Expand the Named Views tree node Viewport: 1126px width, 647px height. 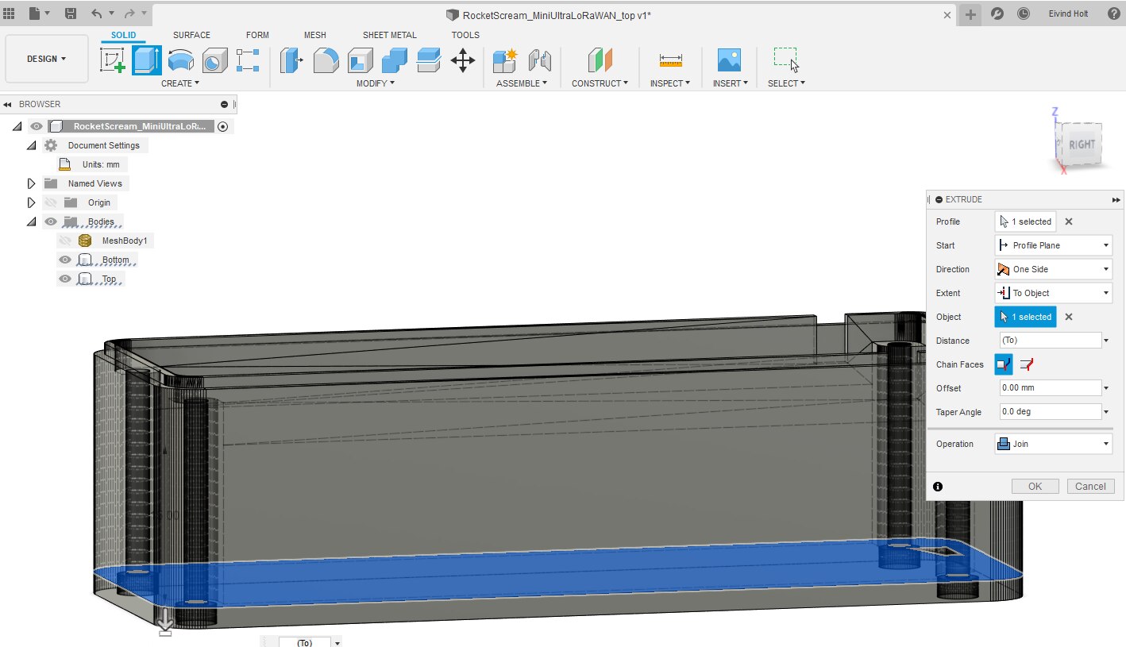[x=32, y=183]
